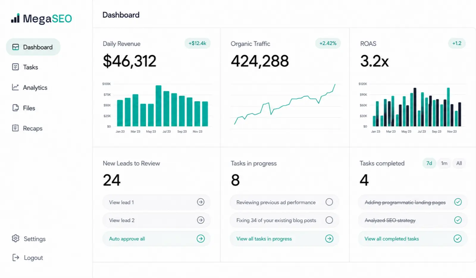Image resolution: width=476 pixels, height=278 pixels.
Task: Click the Dashboard page heading
Action: (x=121, y=15)
